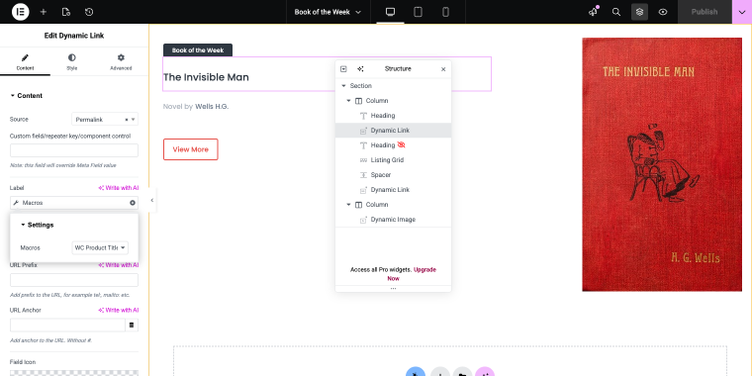Click the View More button
Image resolution: width=752 pixels, height=376 pixels.
(x=190, y=149)
